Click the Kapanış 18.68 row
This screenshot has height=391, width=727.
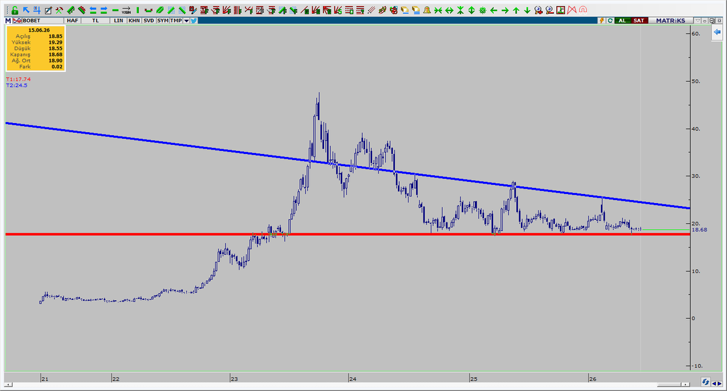(35, 55)
